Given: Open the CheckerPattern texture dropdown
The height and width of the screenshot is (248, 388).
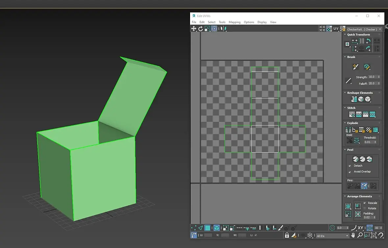Looking at the screenshot, I should click(364, 29).
